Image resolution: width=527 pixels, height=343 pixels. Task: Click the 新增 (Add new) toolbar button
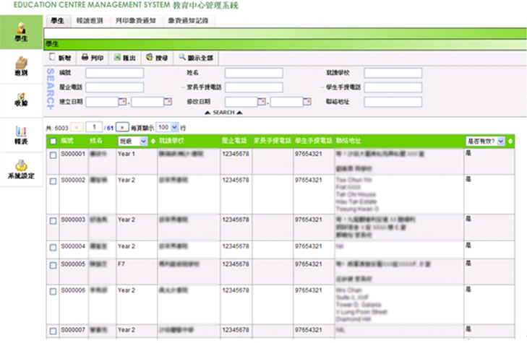tap(60, 58)
